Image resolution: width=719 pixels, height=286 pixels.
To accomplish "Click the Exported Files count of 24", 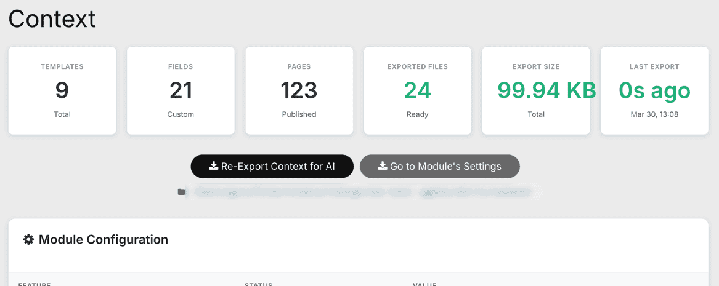I will [417, 91].
